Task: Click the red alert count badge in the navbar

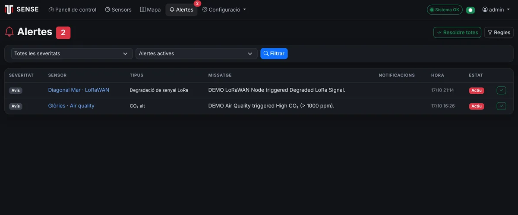Action: coord(197,3)
